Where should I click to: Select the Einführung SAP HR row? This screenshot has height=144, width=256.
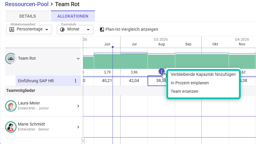tap(48, 81)
